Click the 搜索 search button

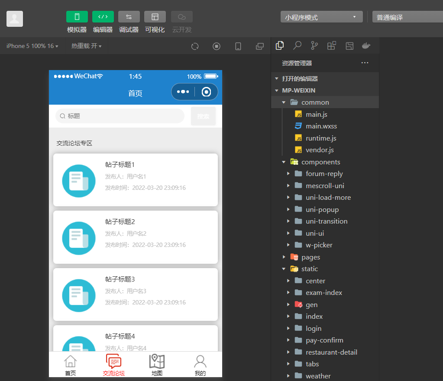pyautogui.click(x=203, y=116)
